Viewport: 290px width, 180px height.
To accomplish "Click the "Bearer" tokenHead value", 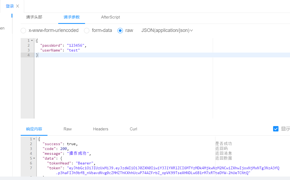I will 84,163.
